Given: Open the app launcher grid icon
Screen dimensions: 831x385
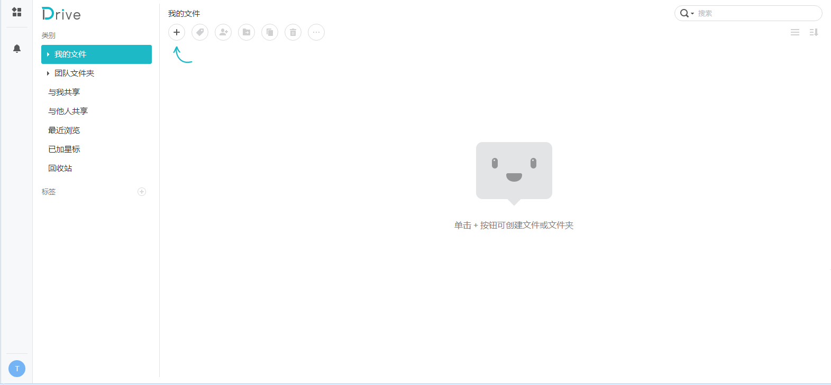Looking at the screenshot, I should 17,12.
